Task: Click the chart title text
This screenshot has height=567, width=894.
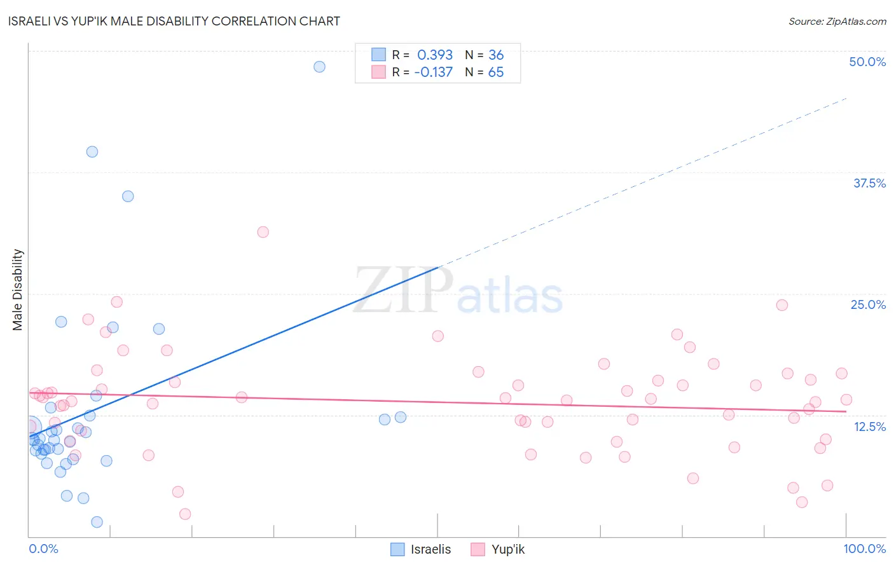Action: 174,21
